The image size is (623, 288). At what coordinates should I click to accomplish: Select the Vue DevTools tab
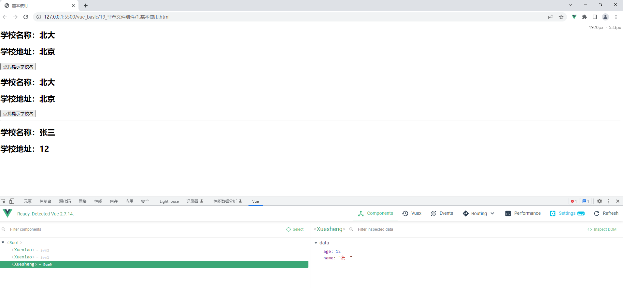[x=256, y=201]
